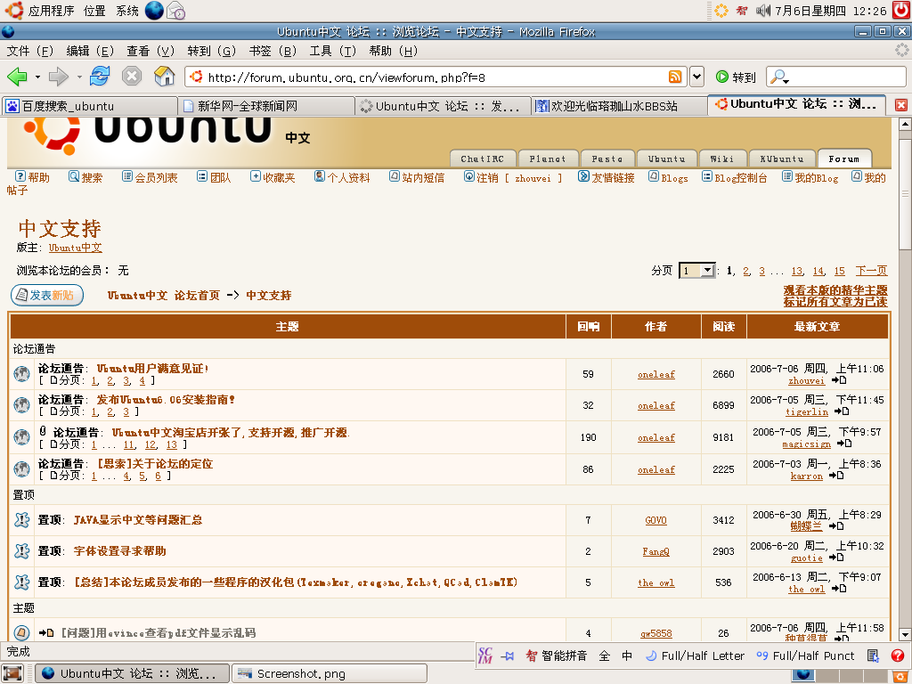Open the search engine magnifier icon
The width and height of the screenshot is (912, 684).
point(778,77)
